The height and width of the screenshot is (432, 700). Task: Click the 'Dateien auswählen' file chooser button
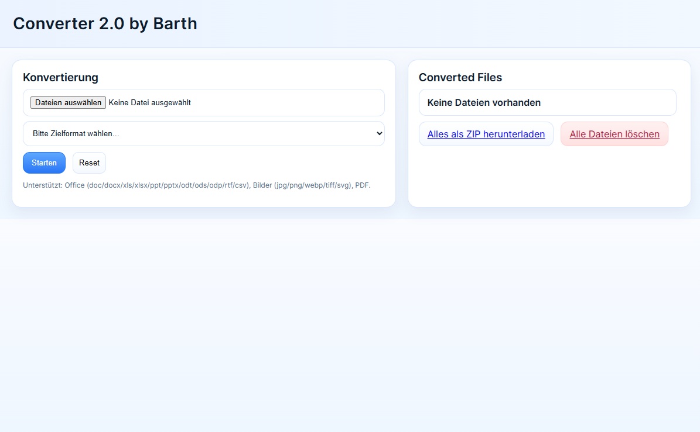tap(68, 103)
